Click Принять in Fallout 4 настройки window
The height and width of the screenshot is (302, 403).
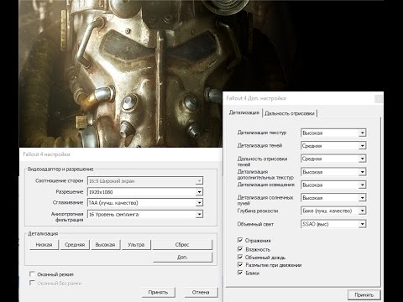click(x=158, y=292)
